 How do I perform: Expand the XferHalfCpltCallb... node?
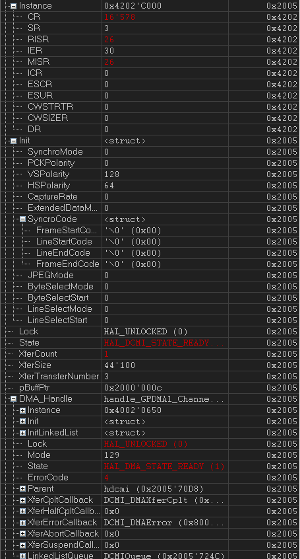point(22,511)
